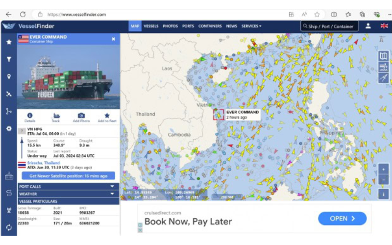The width and height of the screenshot is (392, 245).
Task: Select the EVER COMMAND ship marker on the map
Action: pyautogui.click(x=219, y=115)
